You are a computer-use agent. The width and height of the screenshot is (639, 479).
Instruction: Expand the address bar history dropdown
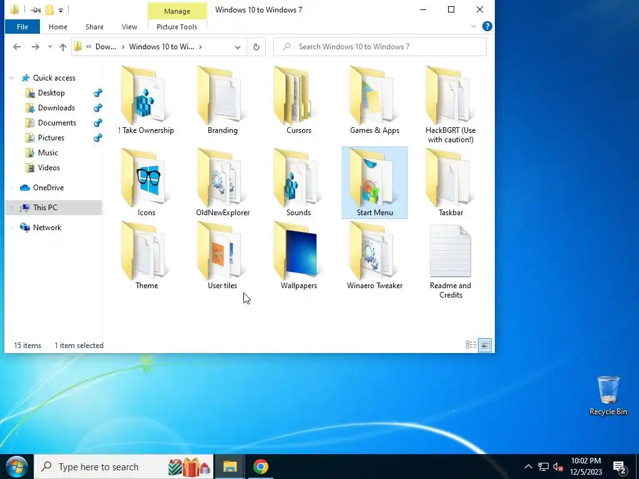pos(238,47)
